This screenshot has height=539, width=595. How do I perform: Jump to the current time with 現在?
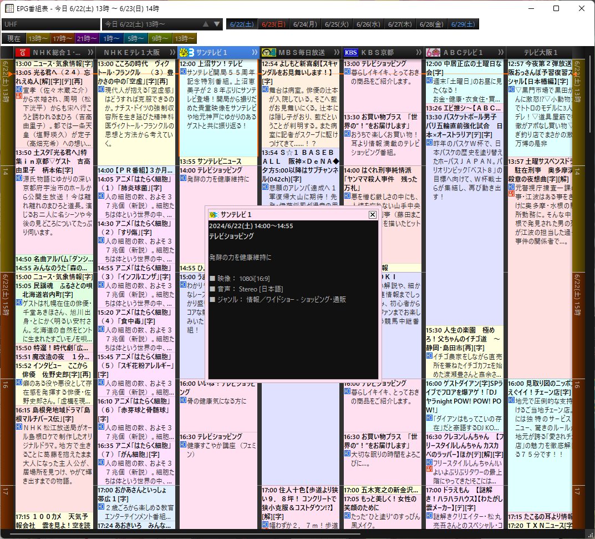pos(14,38)
